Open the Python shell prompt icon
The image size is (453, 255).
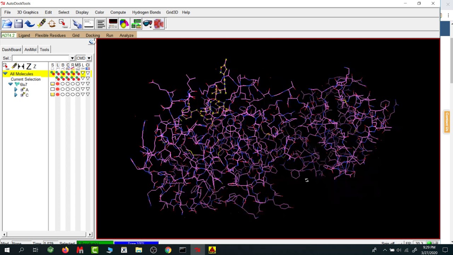click(88, 24)
